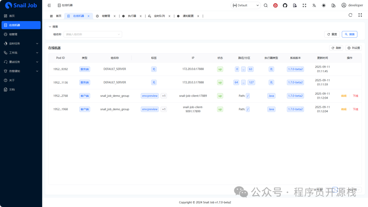Click the Snail Job logo

coord(21,5)
